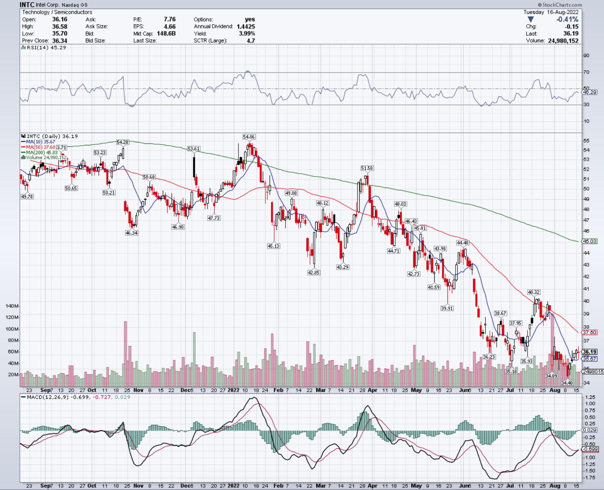Click the 53.61 price label
Screen dimensions: 604x490
194,149
